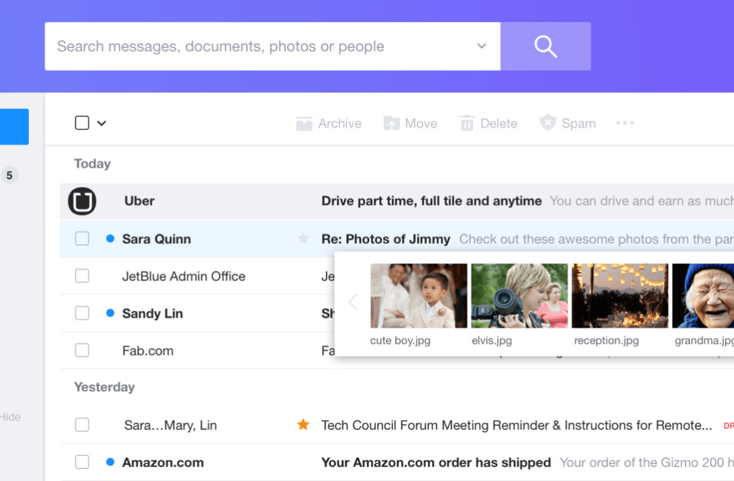The image size is (734, 481).
Task: Click into the search messages input field
Action: (x=252, y=47)
